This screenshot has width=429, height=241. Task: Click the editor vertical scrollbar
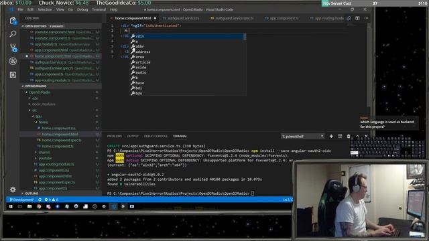[x=369, y=66]
